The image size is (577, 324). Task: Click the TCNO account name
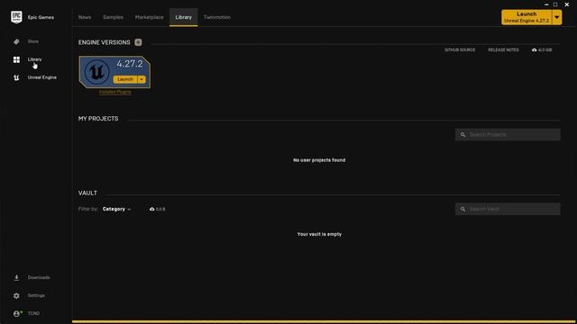[33, 314]
